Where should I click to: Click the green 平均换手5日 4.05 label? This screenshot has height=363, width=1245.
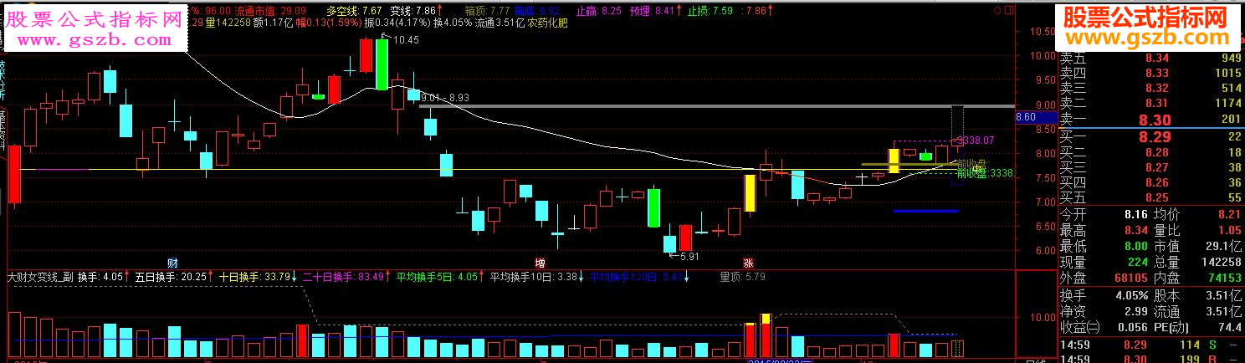[x=437, y=277]
